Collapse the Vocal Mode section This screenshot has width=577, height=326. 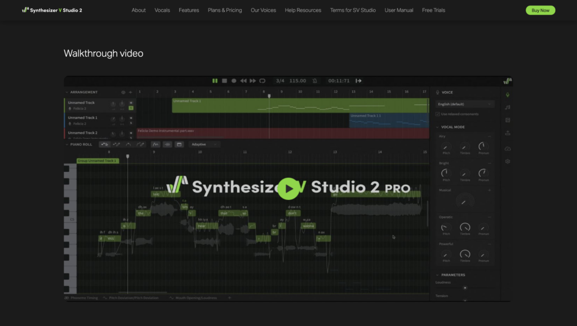[x=437, y=127]
